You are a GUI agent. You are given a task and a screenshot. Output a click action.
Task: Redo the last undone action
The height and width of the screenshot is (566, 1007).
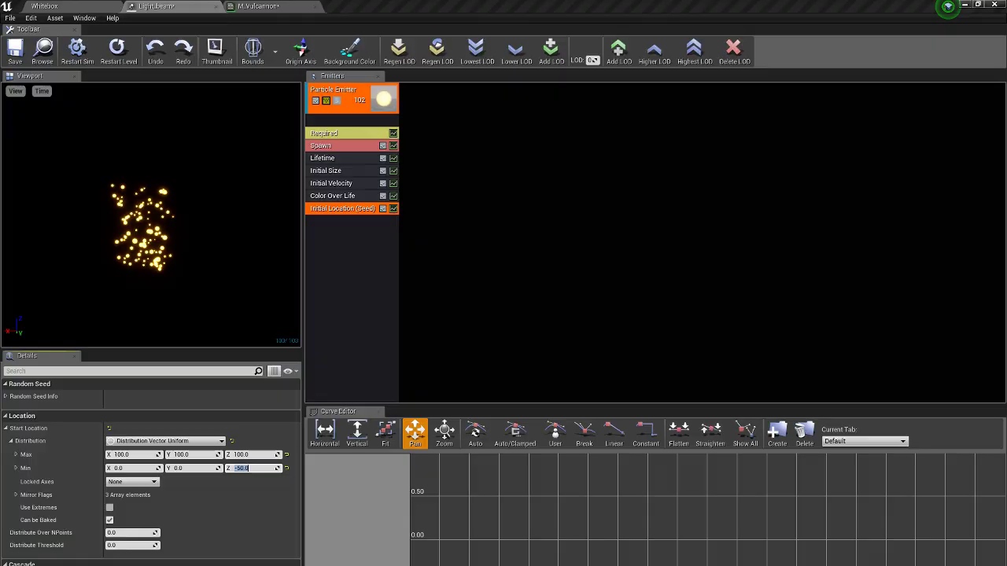183,52
